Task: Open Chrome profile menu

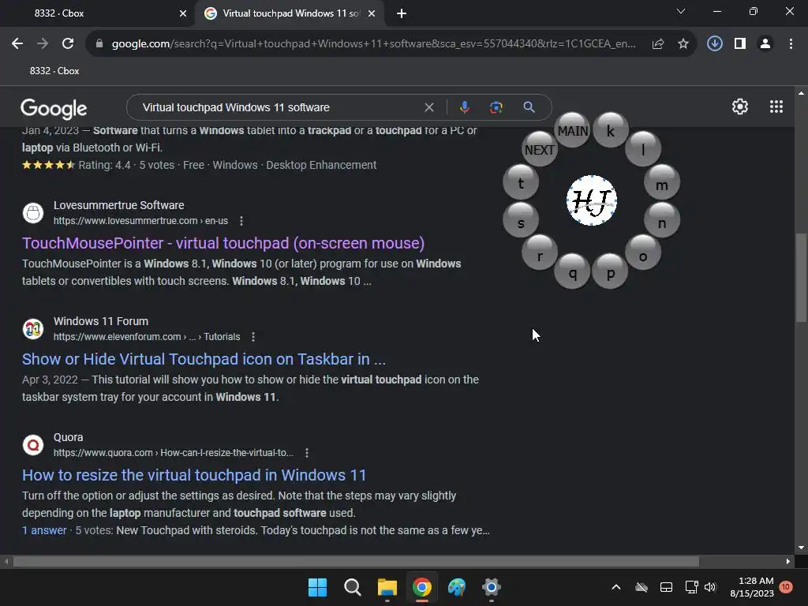Action: pos(765,44)
